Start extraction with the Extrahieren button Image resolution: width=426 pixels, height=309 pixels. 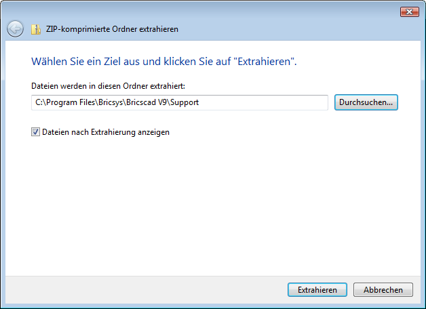(317, 290)
